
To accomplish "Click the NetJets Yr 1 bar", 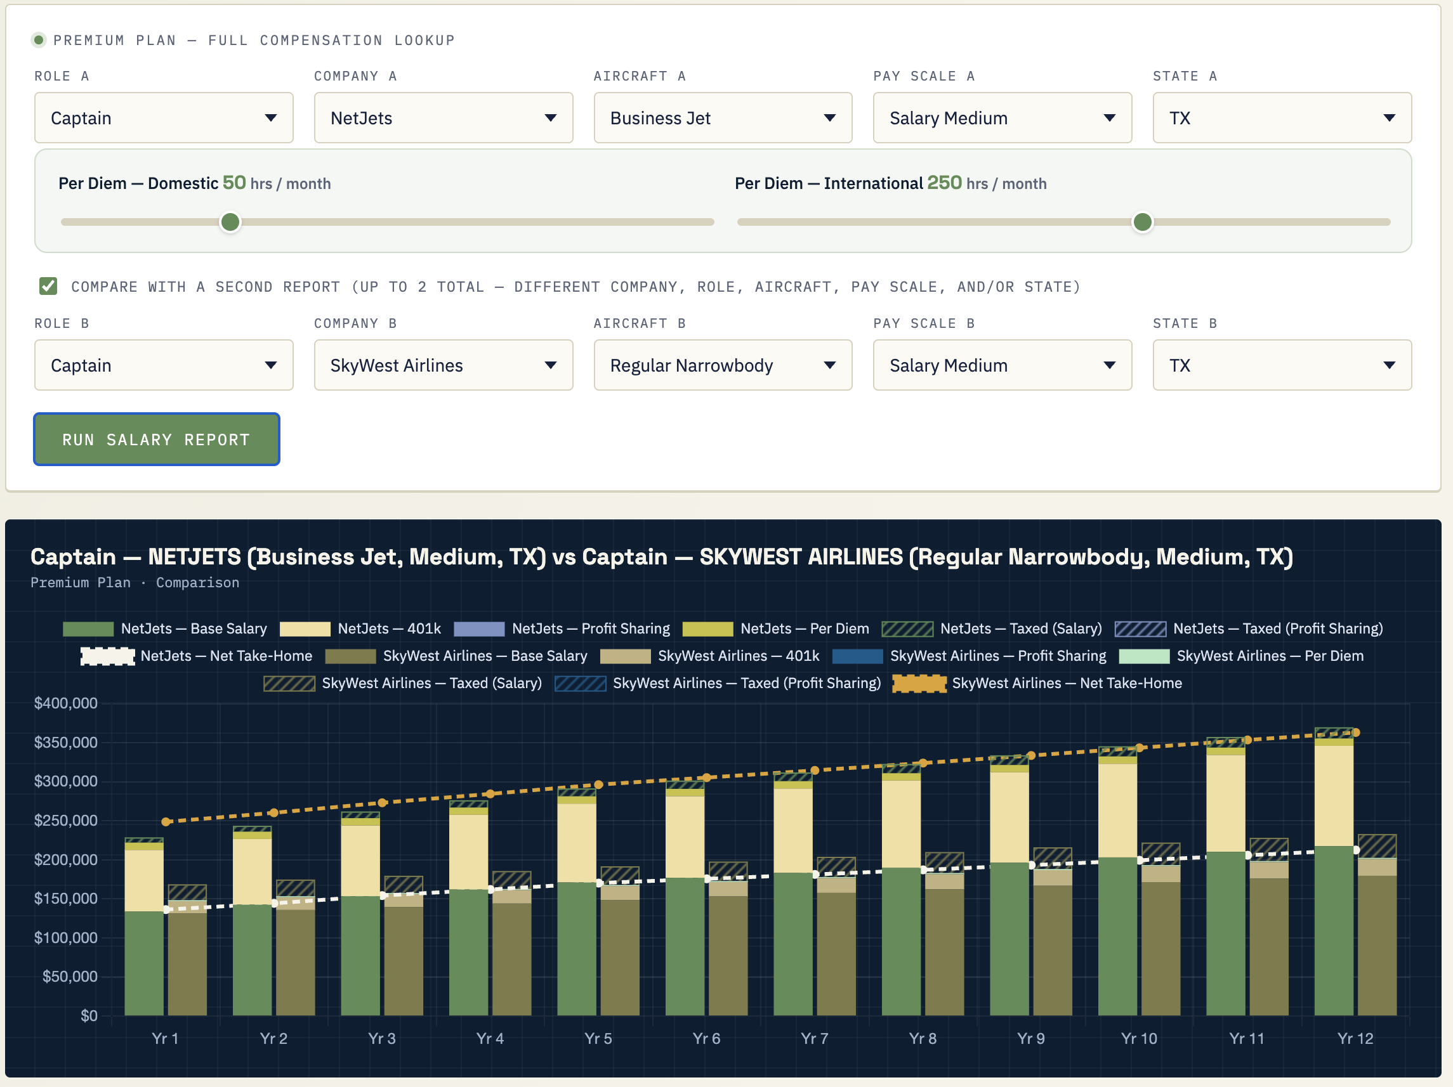I will [x=144, y=927].
